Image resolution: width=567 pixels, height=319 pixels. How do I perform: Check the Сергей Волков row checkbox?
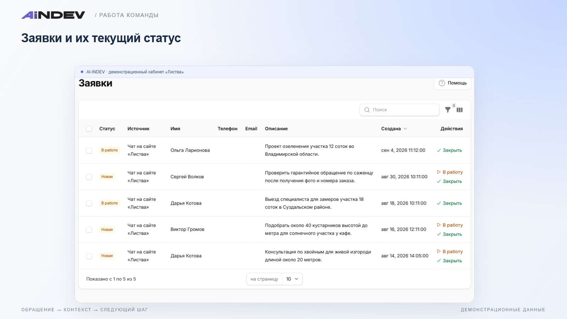[89, 177]
